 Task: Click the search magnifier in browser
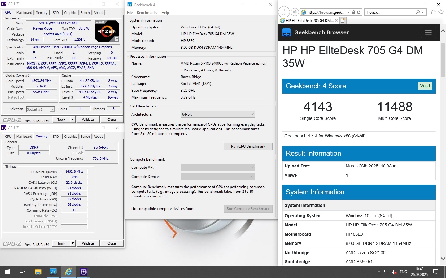click(x=418, y=12)
